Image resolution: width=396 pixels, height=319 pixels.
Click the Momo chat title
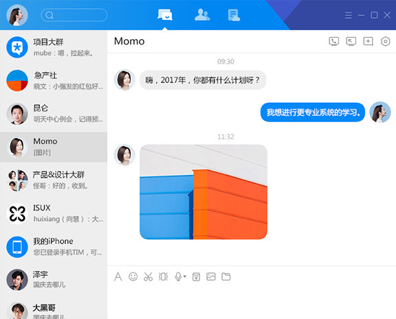pyautogui.click(x=129, y=41)
